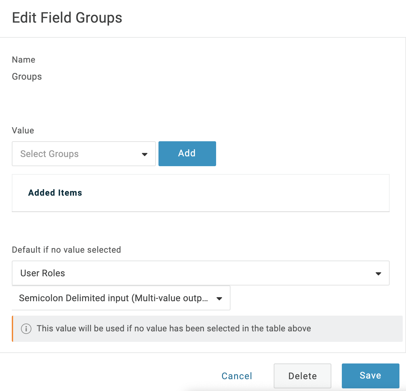Screen dimensions: 406x391
Task: Open the User Roles default dropdown
Action: [196, 273]
